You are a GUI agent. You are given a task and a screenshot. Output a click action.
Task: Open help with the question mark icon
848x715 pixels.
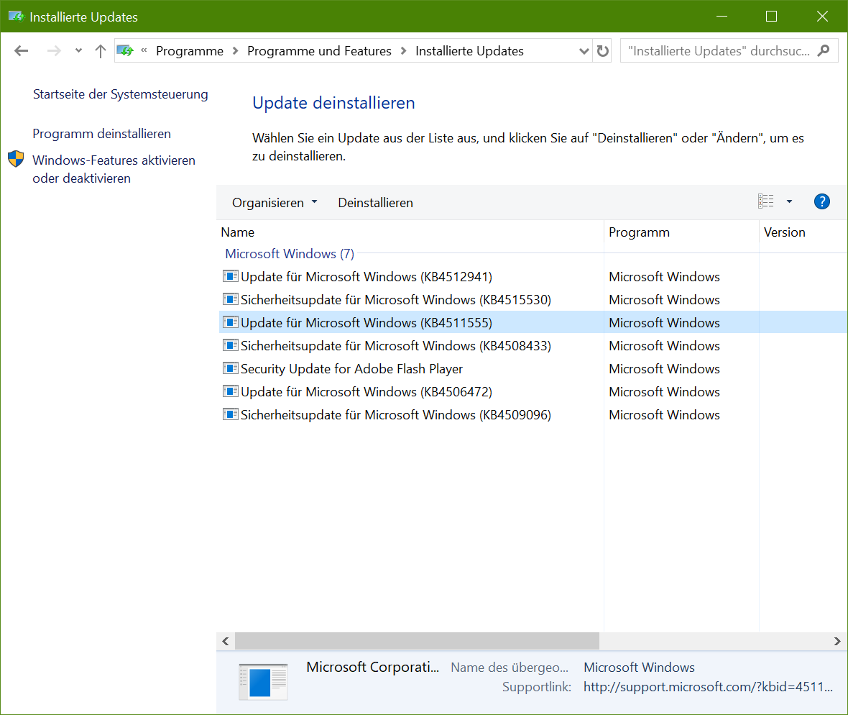822,201
